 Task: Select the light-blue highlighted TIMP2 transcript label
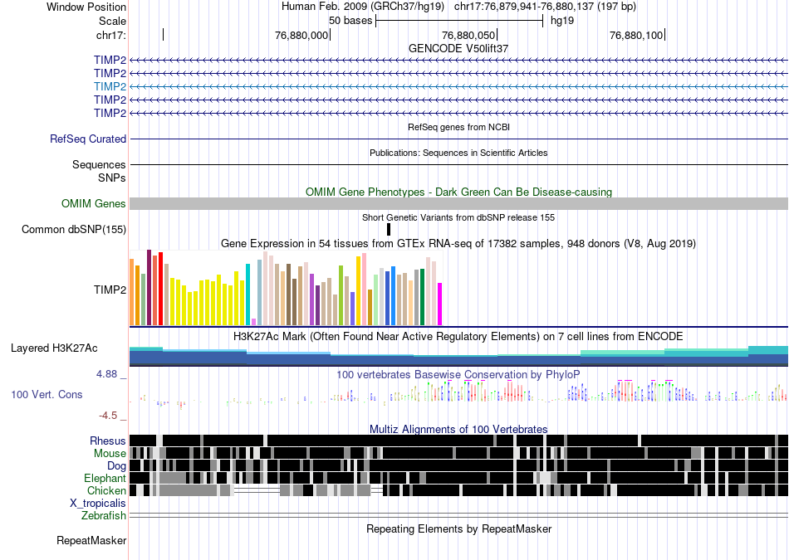click(110, 86)
